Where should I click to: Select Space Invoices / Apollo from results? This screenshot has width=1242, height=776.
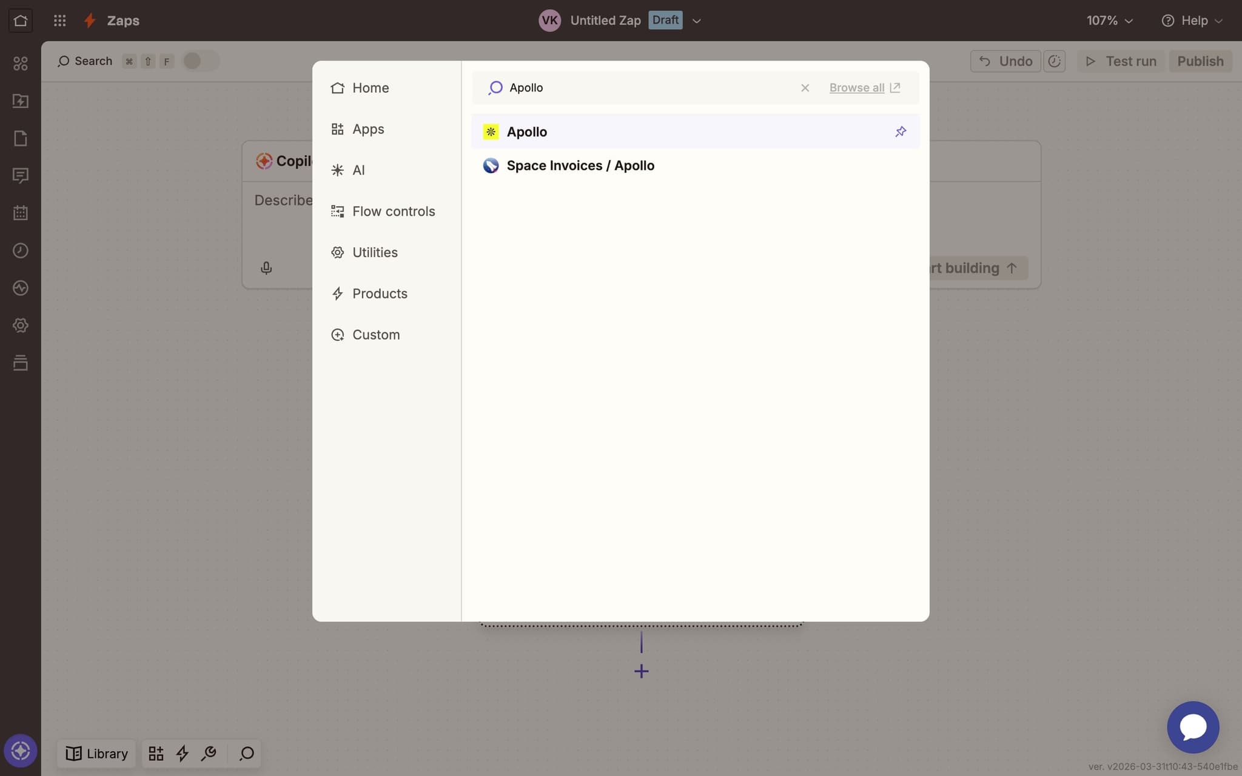[580, 165]
